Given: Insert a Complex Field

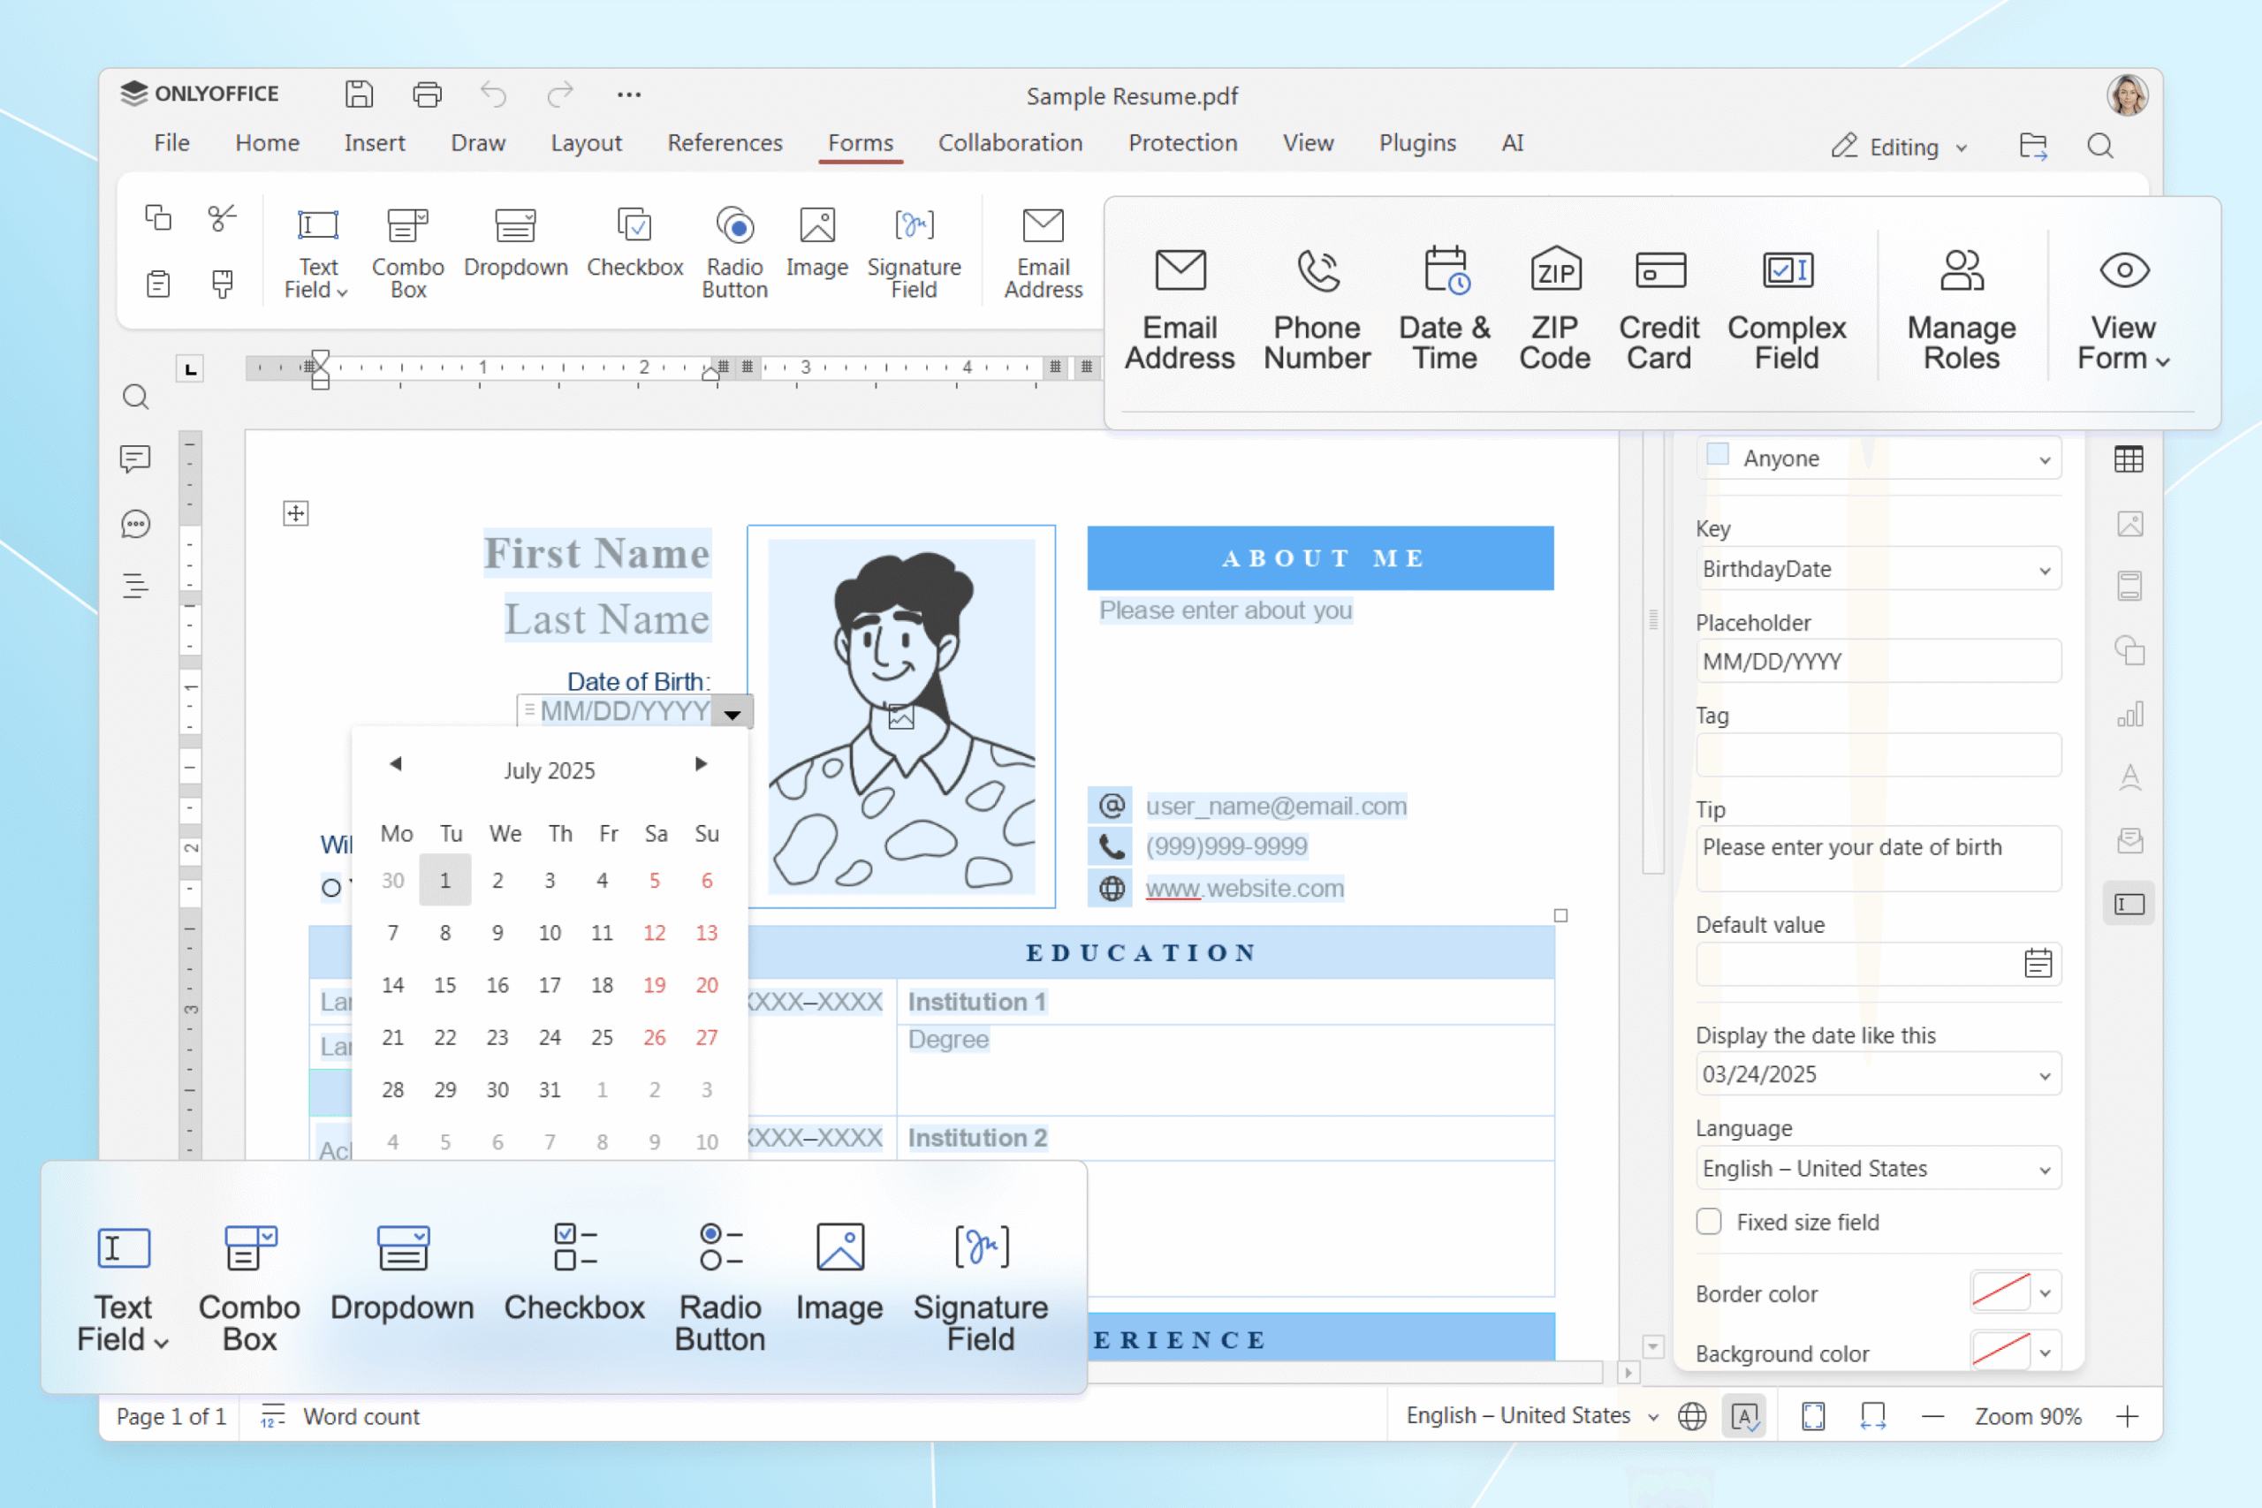Looking at the screenshot, I should click(1787, 308).
